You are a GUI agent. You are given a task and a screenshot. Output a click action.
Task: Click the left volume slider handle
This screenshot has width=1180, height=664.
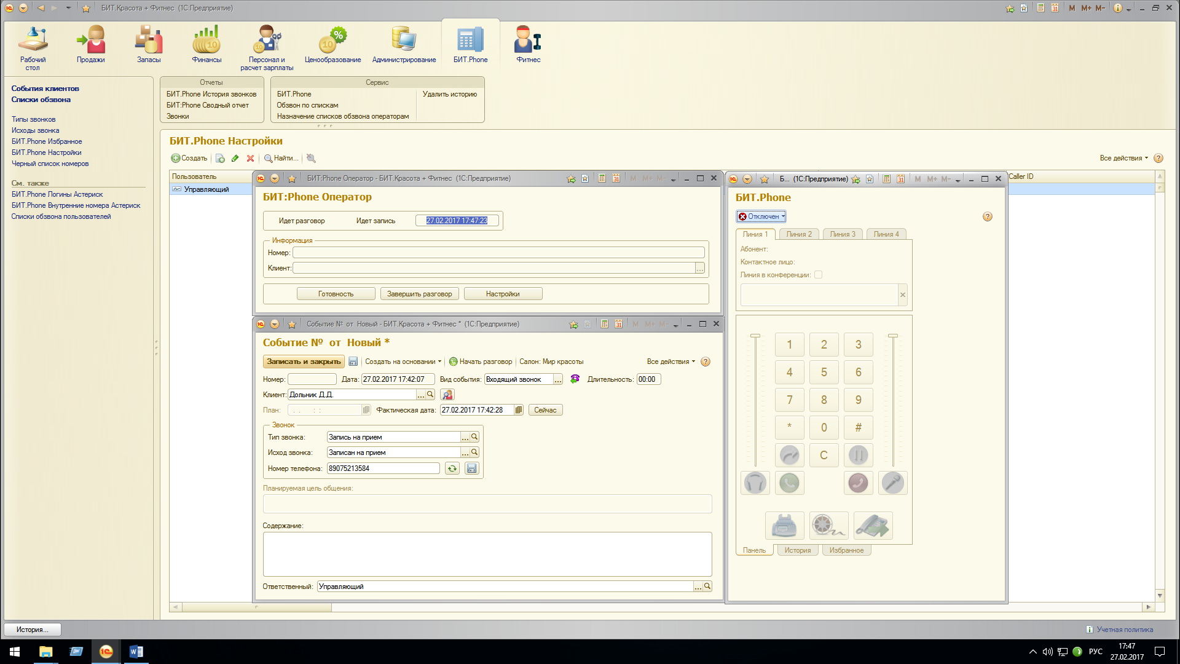click(x=755, y=336)
